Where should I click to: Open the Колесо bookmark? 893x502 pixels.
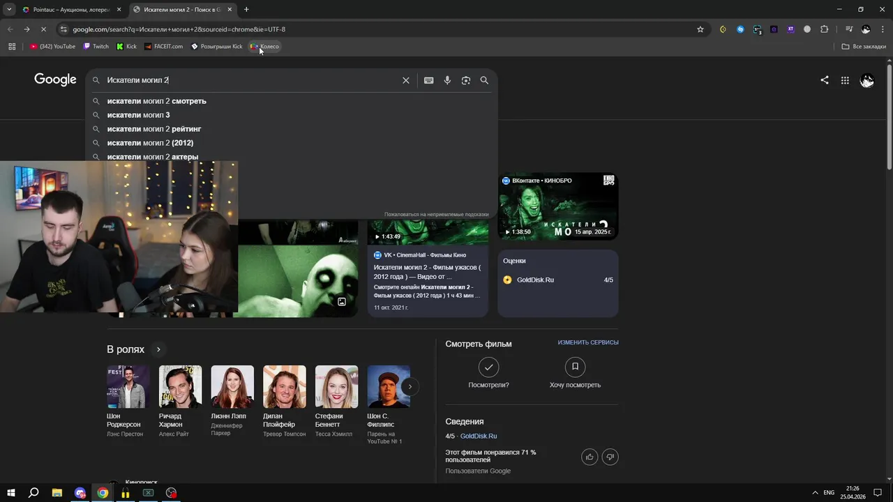(264, 47)
